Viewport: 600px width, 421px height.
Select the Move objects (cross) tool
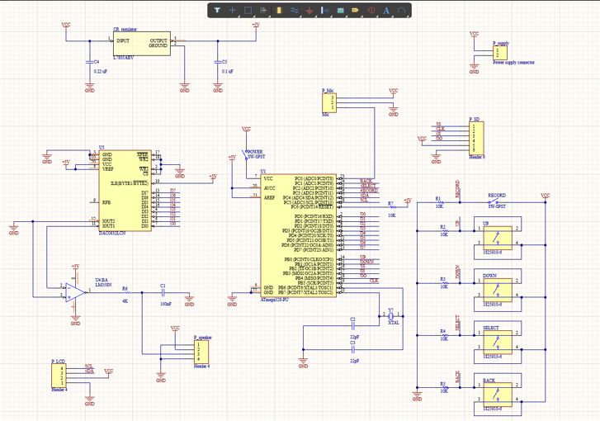pos(232,11)
